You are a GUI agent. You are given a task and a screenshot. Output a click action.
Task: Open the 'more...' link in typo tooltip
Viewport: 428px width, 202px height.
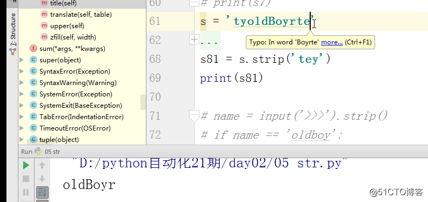coord(332,42)
